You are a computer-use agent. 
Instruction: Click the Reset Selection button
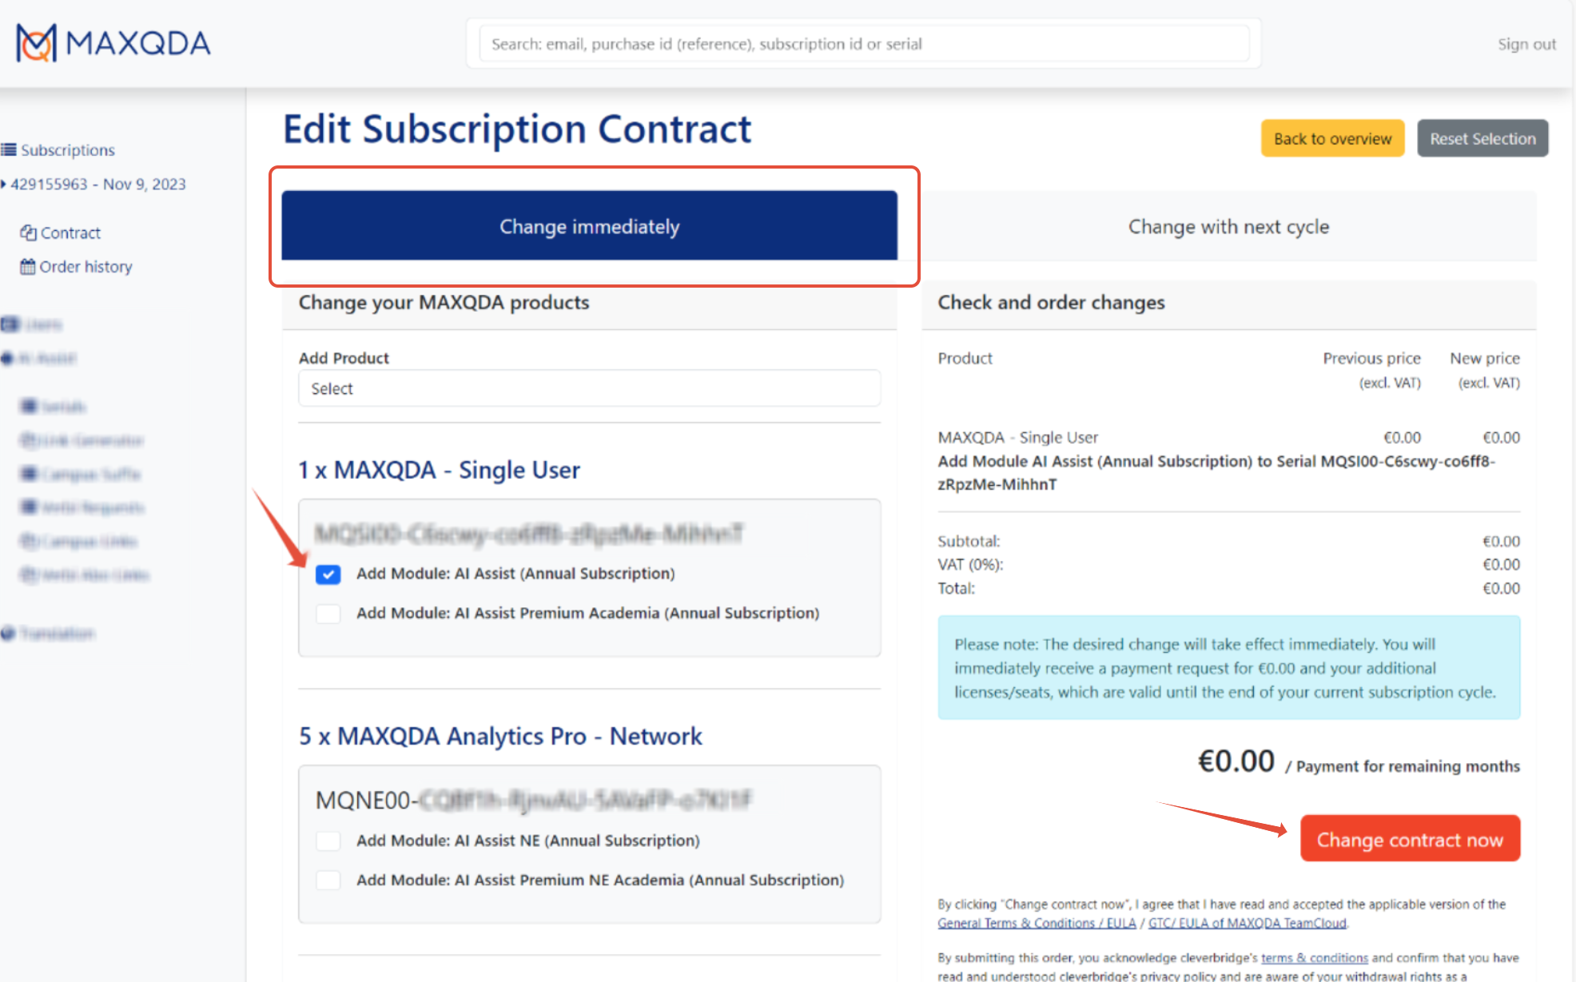[x=1482, y=139]
